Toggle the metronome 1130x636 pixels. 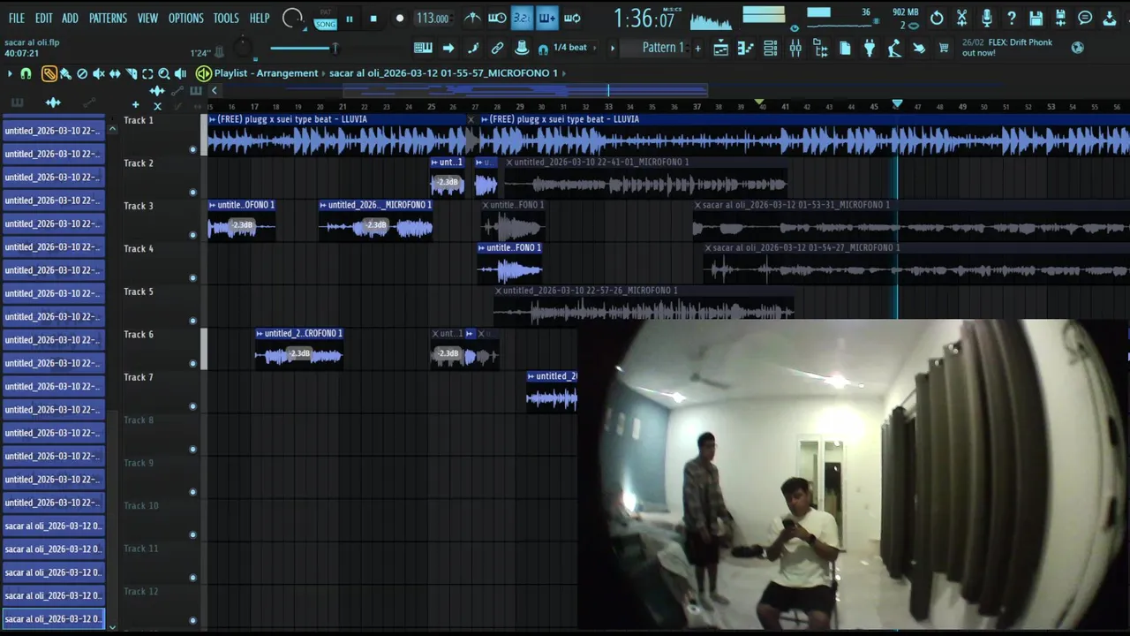click(x=473, y=18)
